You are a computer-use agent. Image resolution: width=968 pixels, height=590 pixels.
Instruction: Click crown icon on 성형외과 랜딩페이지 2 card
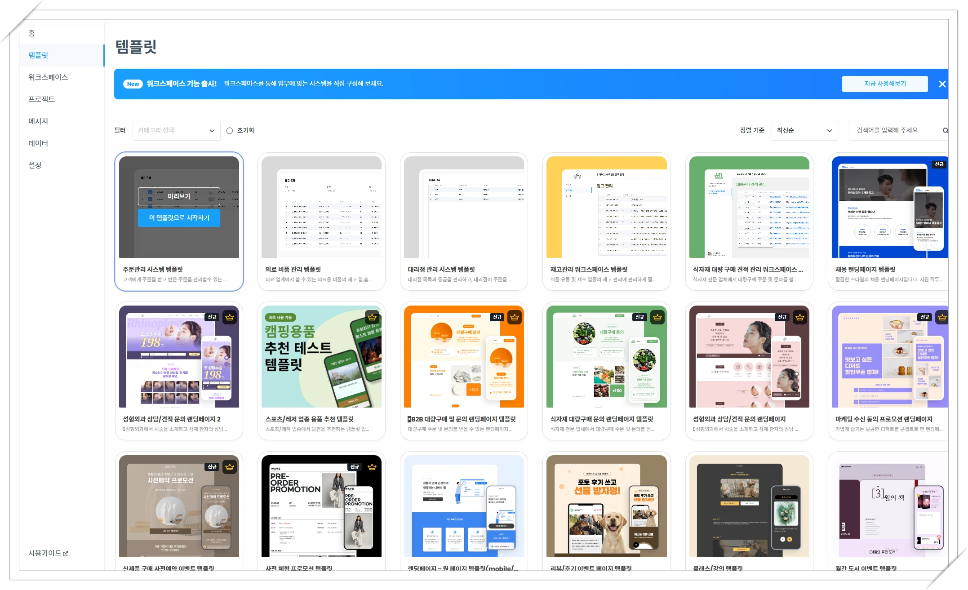230,317
